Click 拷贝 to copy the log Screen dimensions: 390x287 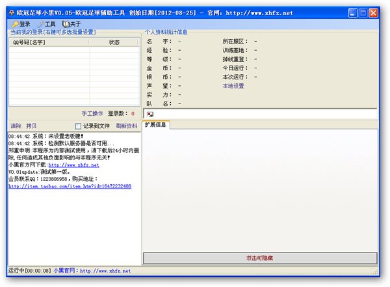click(31, 126)
